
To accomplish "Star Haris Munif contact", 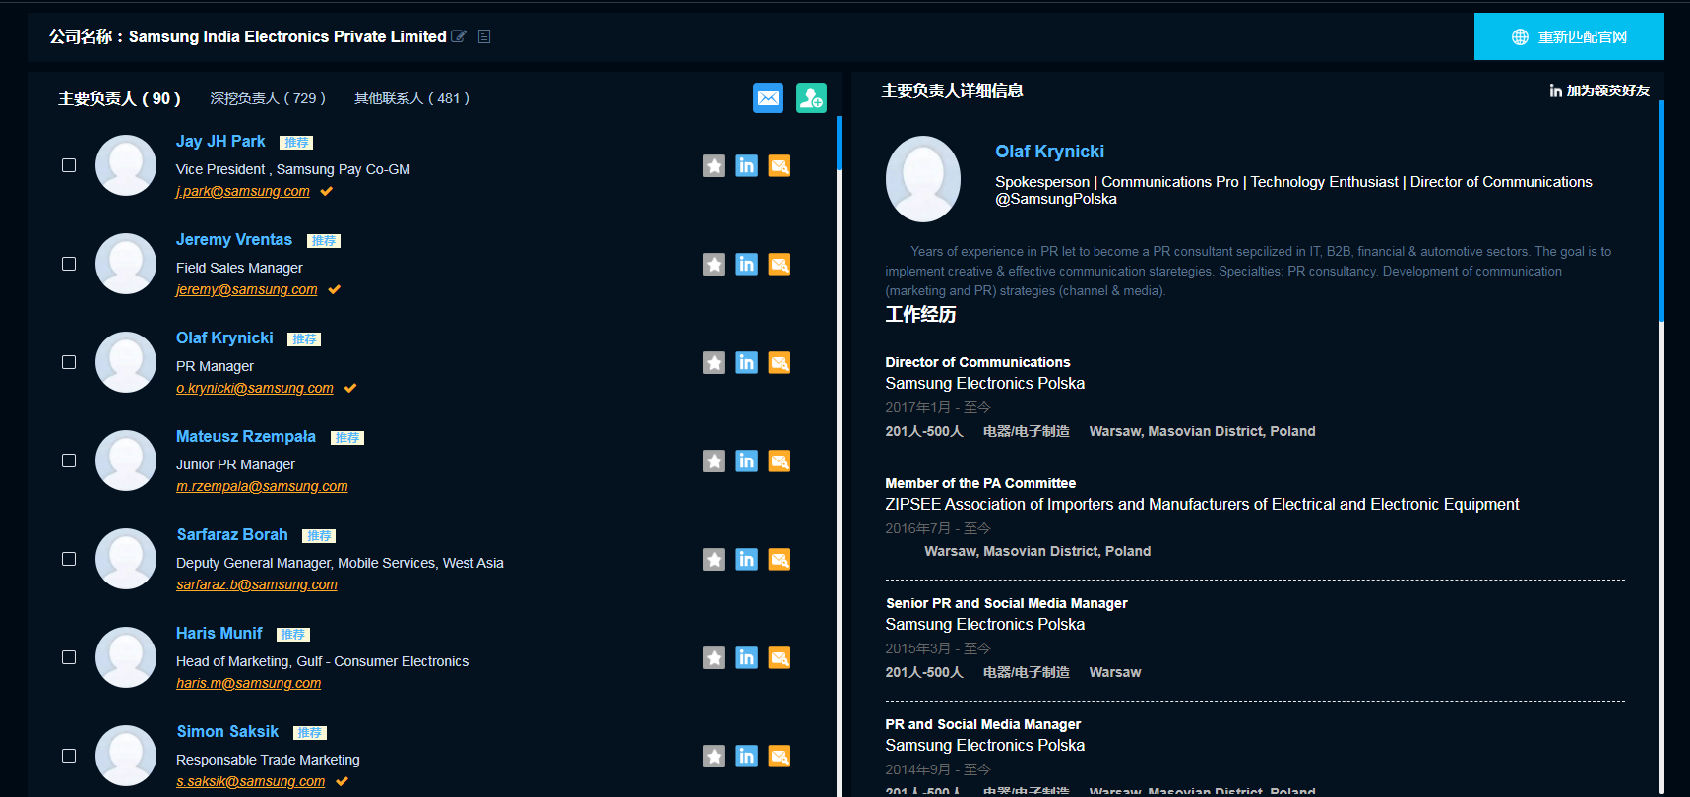I will point(715,658).
